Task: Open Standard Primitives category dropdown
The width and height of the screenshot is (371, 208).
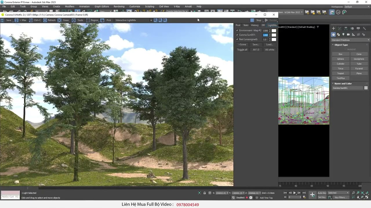Action: (350, 40)
